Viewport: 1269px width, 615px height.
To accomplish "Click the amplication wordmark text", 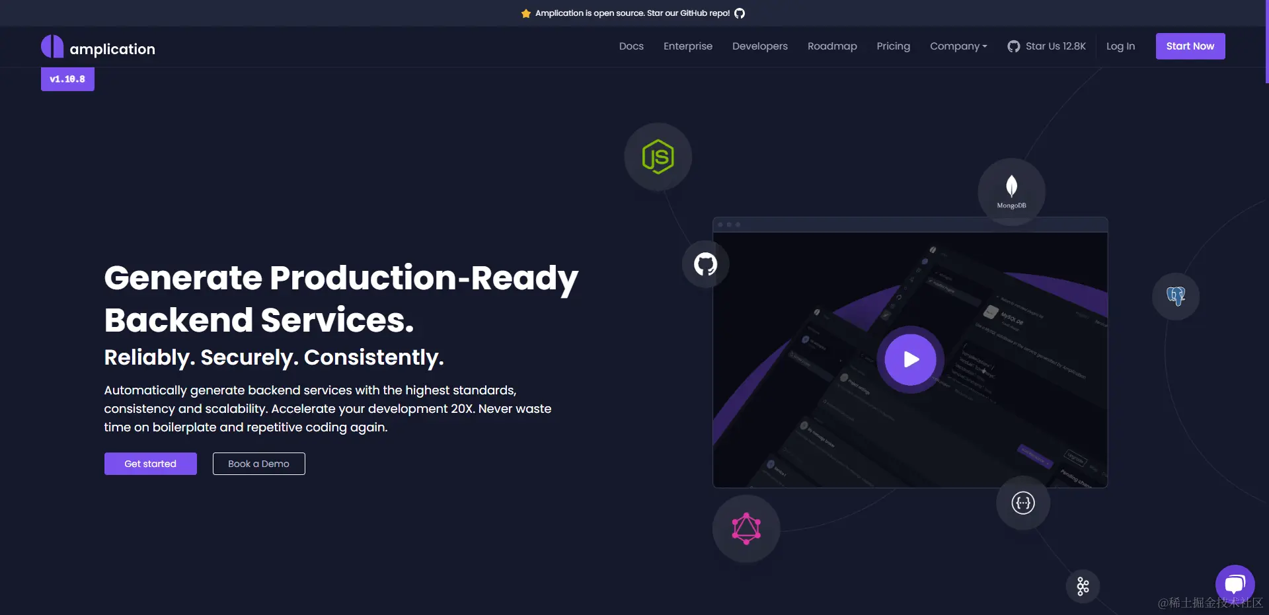I will click(x=112, y=49).
